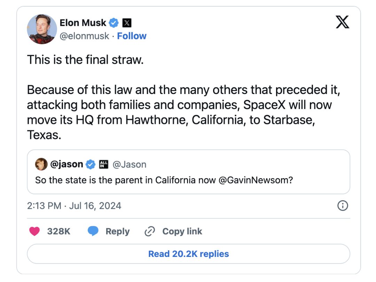Open the info icon beside the timestamp
This screenshot has width=376, height=282.
pyautogui.click(x=343, y=206)
